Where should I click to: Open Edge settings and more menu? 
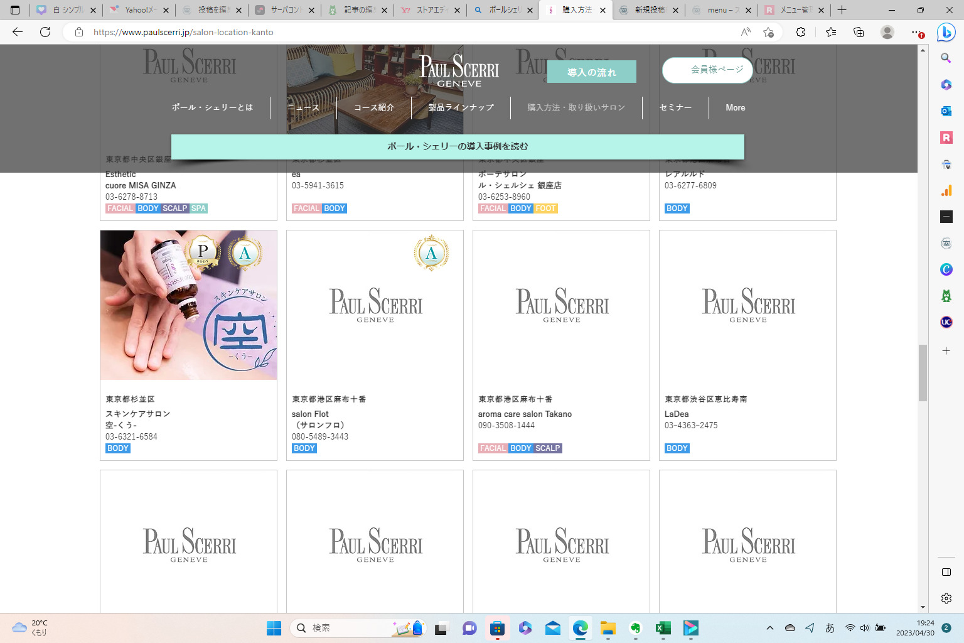(x=916, y=32)
